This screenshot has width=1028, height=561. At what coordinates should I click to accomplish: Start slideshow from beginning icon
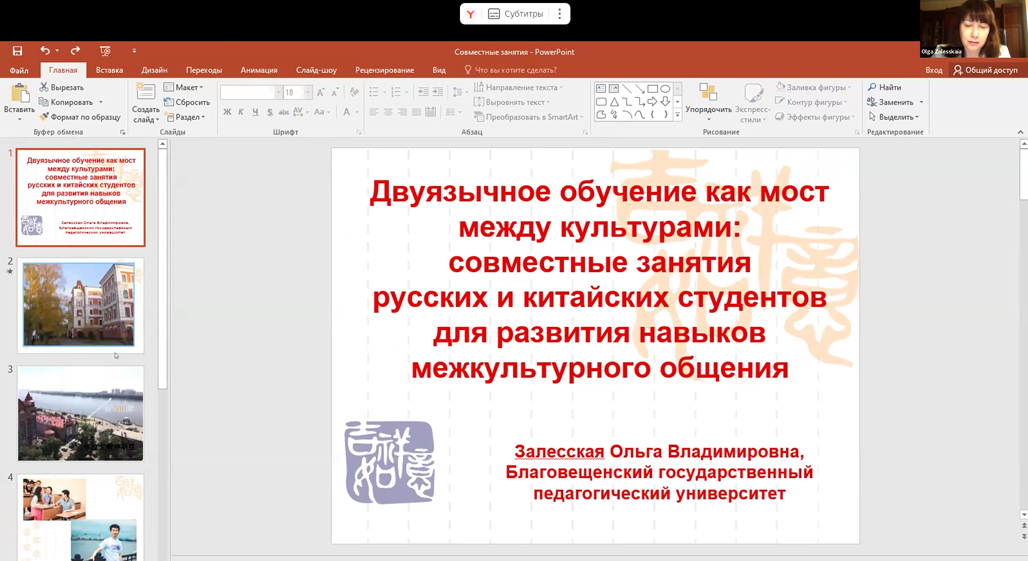[x=105, y=51]
